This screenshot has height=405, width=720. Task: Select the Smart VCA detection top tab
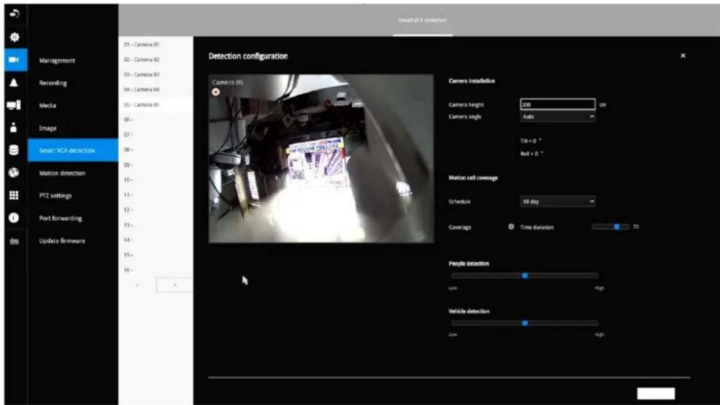(422, 21)
